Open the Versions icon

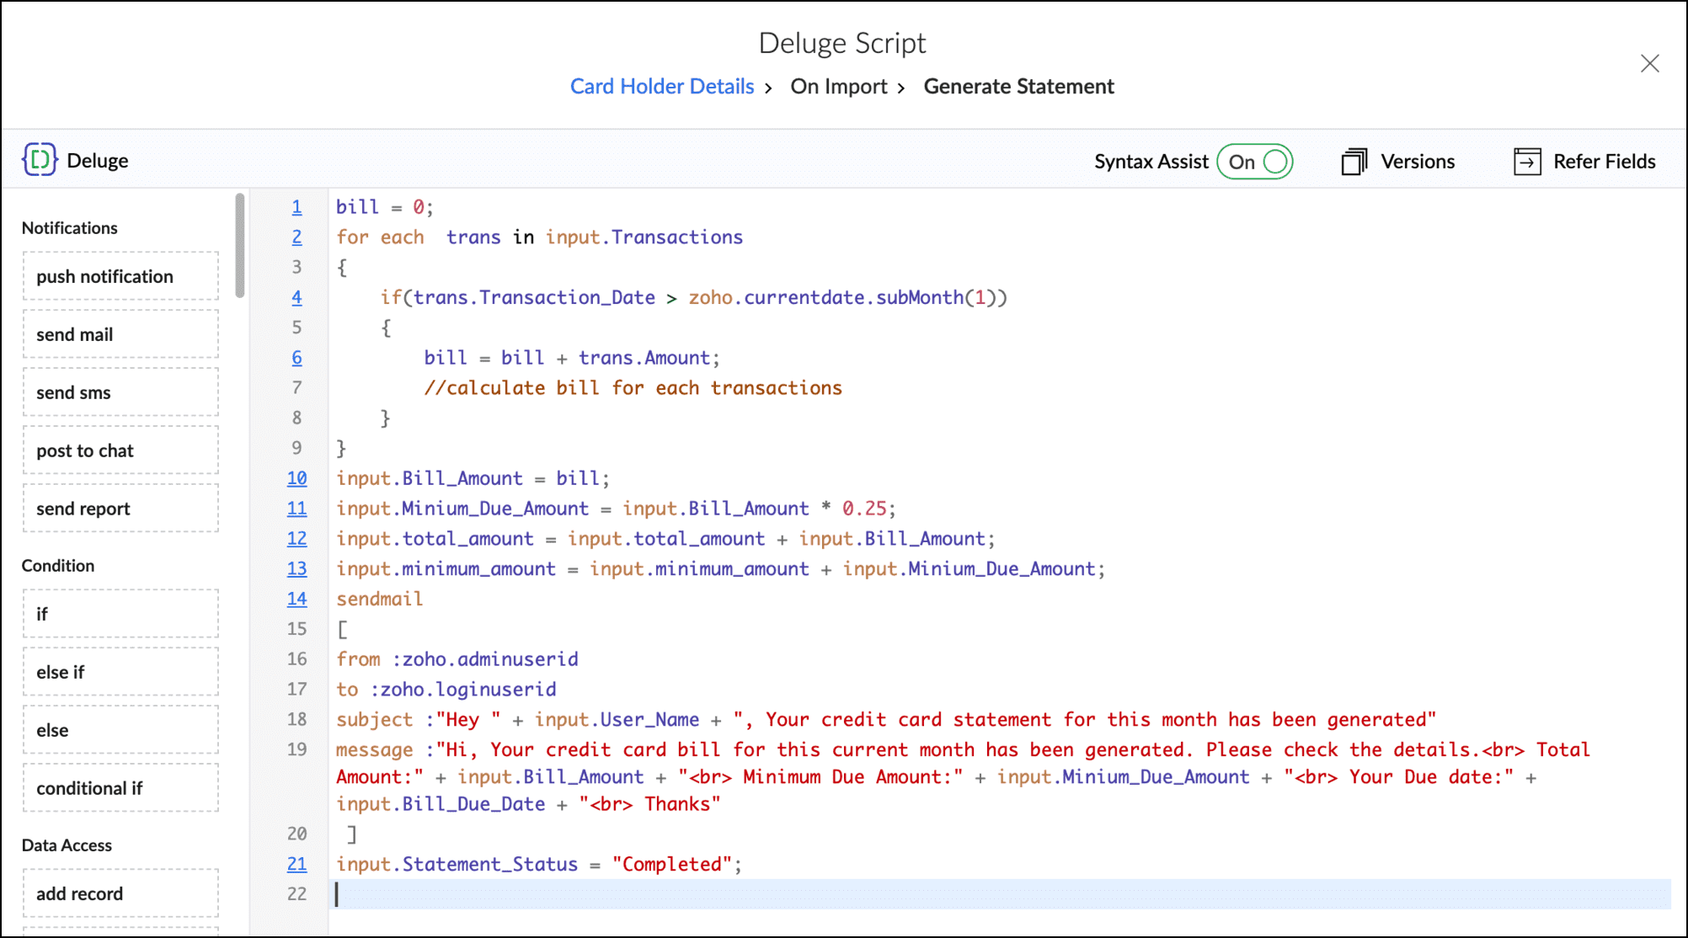point(1354,161)
